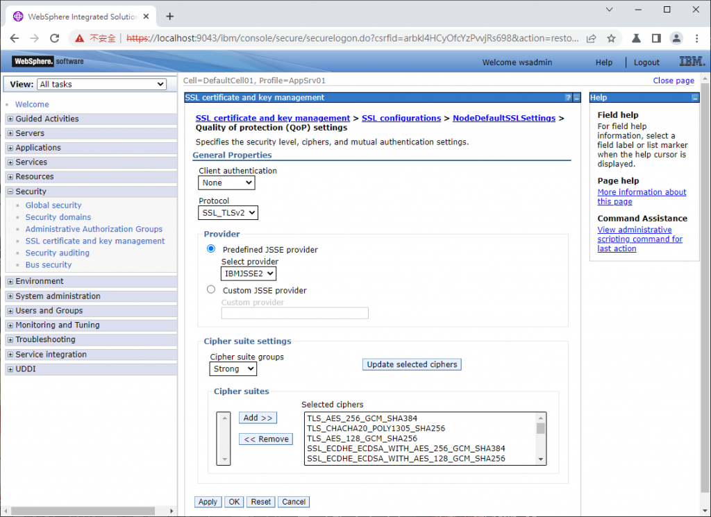Click the IBM logo in the banner

pyautogui.click(x=692, y=61)
